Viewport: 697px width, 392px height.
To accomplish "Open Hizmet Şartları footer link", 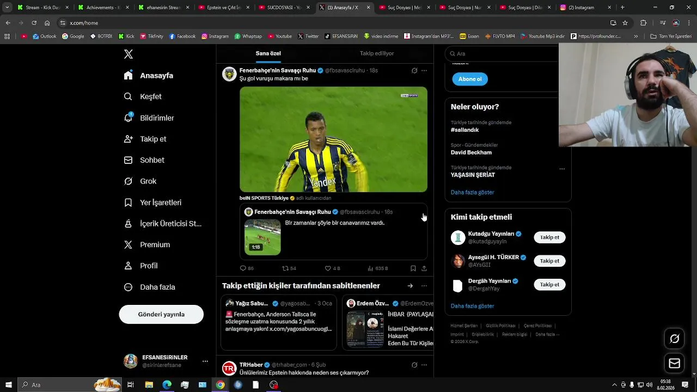I will pos(464,326).
